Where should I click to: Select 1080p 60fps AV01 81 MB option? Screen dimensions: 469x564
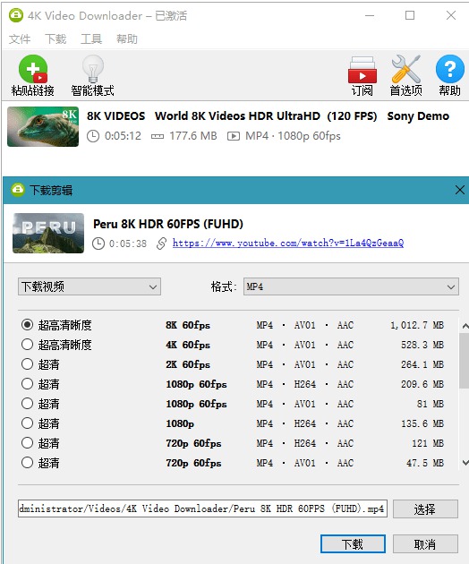[28, 404]
